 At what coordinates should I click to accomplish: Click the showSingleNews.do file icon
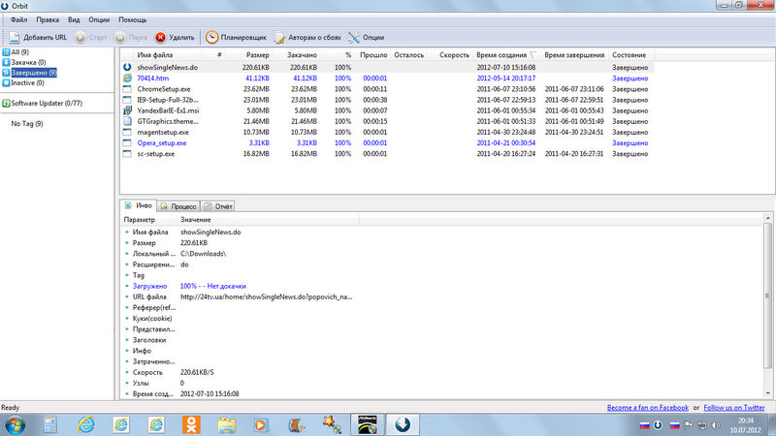tap(127, 67)
